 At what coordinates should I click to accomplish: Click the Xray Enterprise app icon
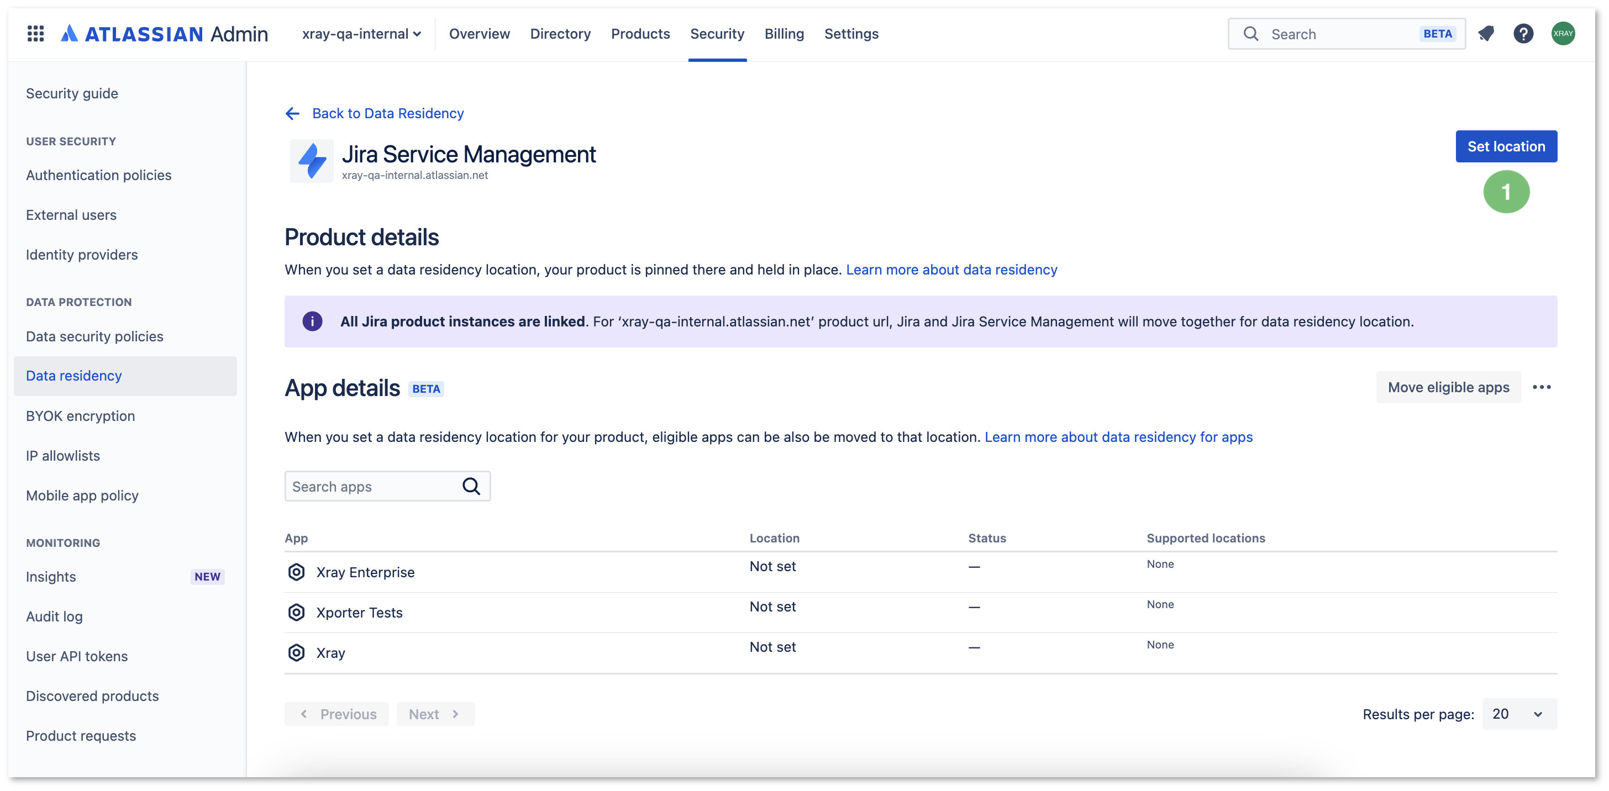coord(296,572)
